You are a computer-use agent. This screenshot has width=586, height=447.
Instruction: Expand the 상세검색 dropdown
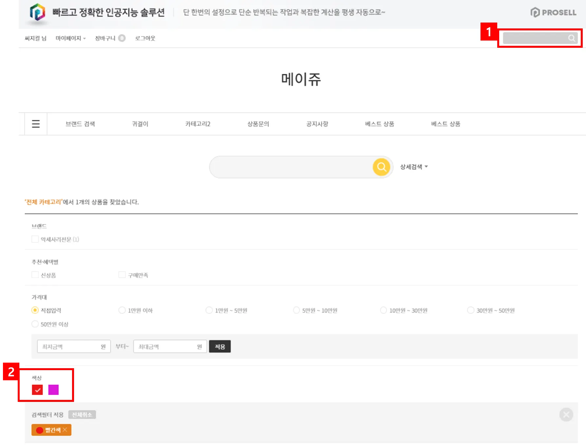414,167
